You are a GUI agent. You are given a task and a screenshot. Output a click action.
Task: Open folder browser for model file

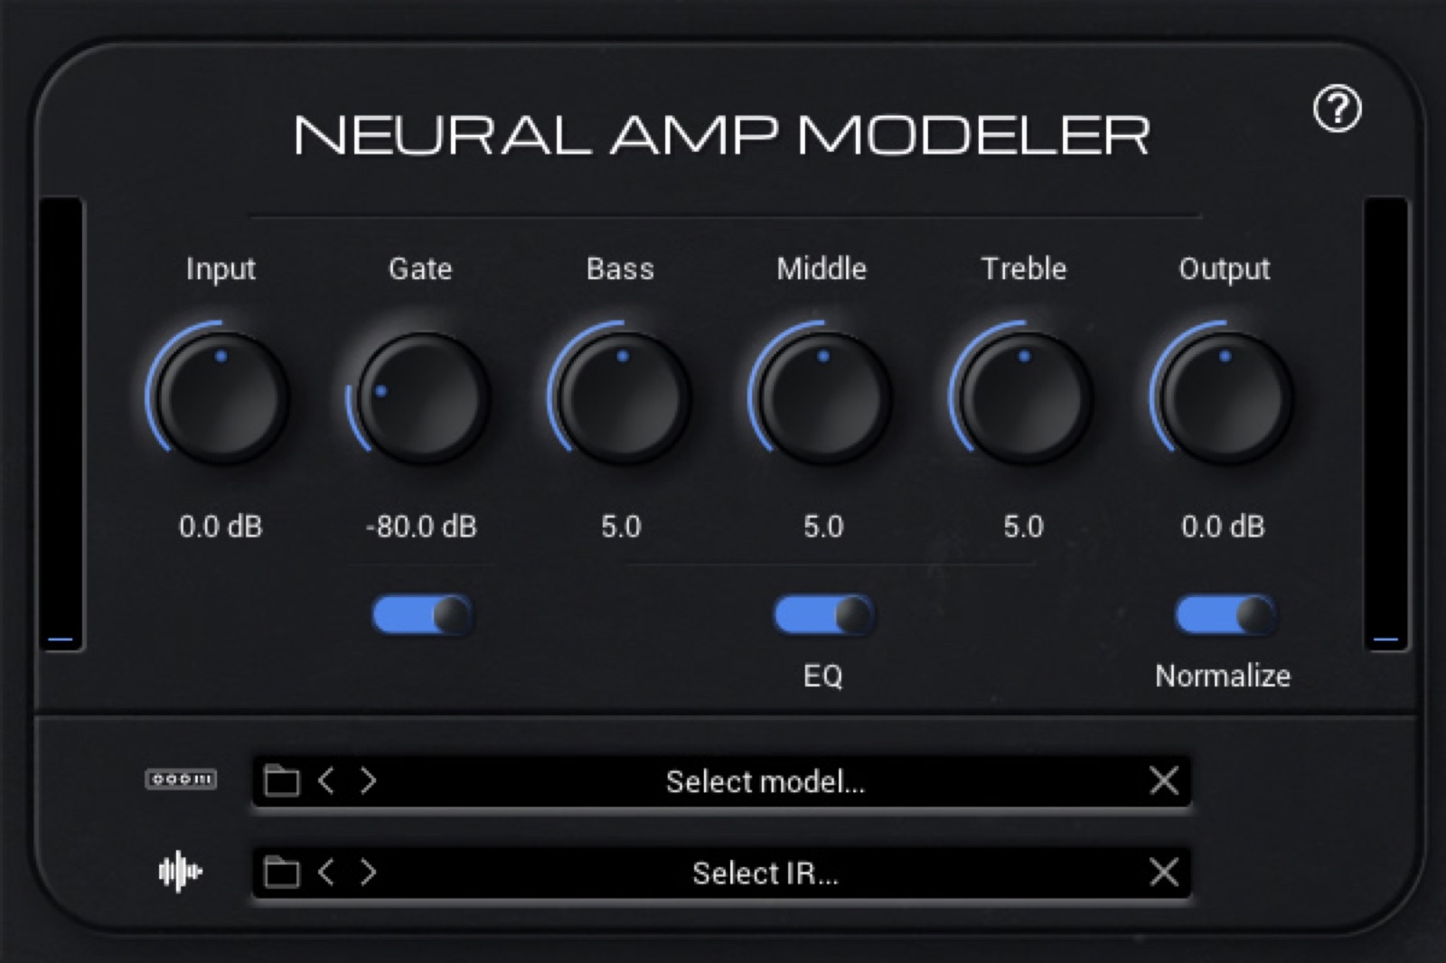281,781
